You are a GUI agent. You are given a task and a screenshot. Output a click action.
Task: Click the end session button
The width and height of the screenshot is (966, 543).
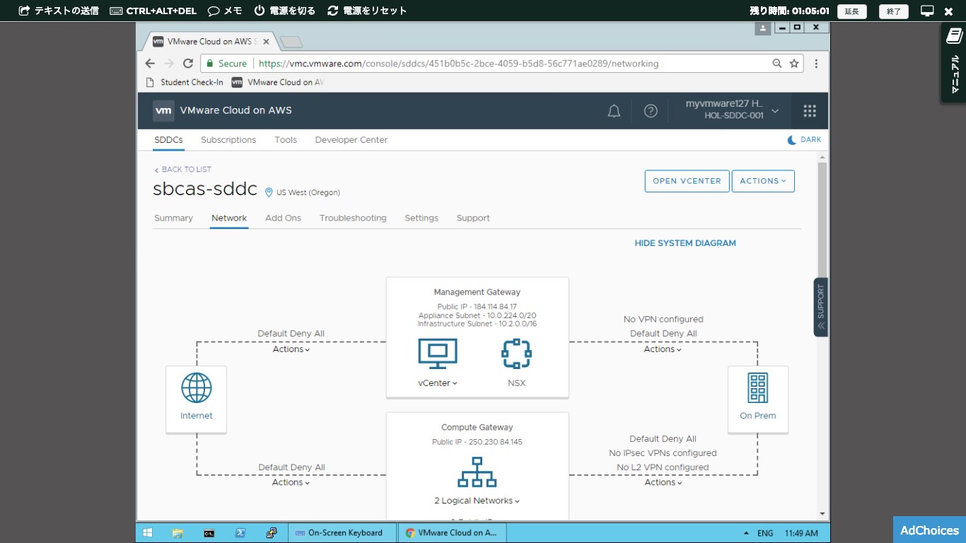tap(894, 11)
